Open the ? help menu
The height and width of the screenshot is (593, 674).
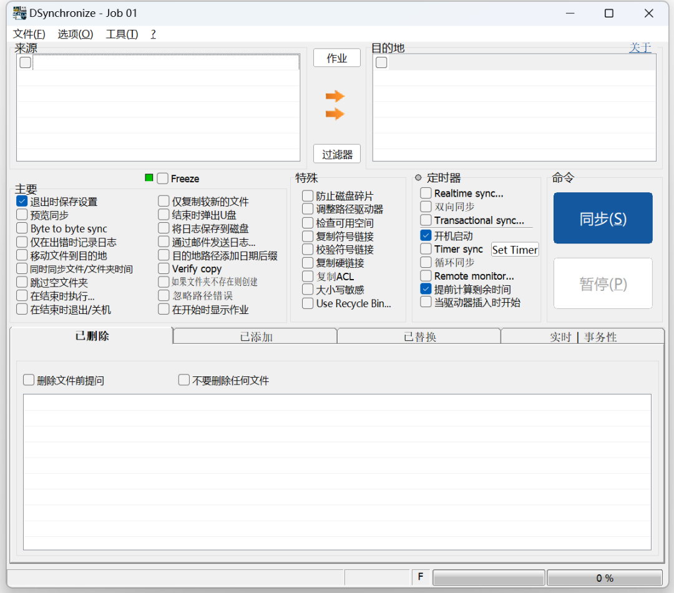[x=153, y=34]
